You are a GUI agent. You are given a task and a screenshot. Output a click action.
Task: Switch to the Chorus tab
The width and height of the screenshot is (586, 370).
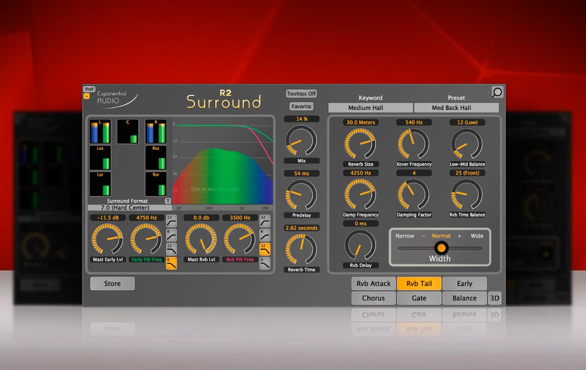(374, 298)
